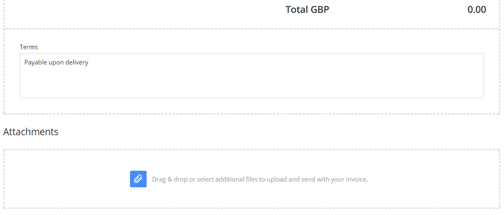This screenshot has height=215, width=504.
Task: Focus the Terms text area
Action: (x=251, y=76)
